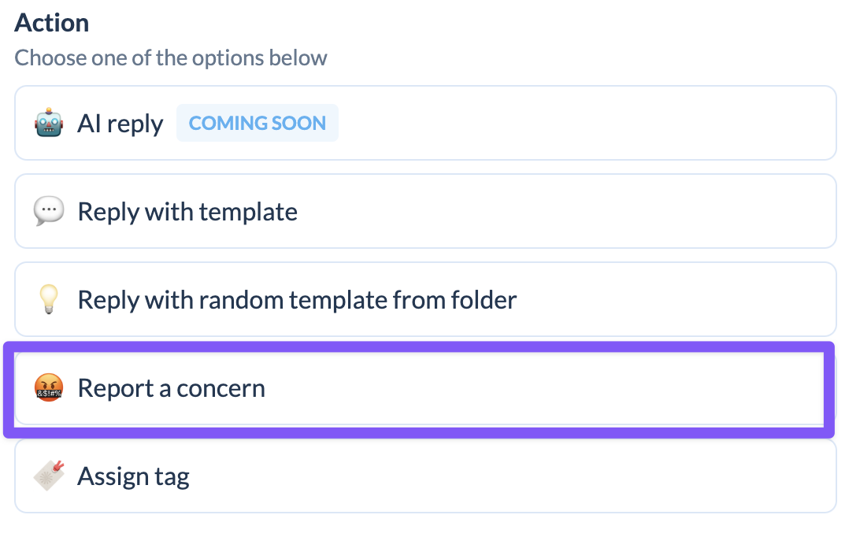The height and width of the screenshot is (537, 860).
Task: Click the light bulb icon
Action: pos(49,299)
